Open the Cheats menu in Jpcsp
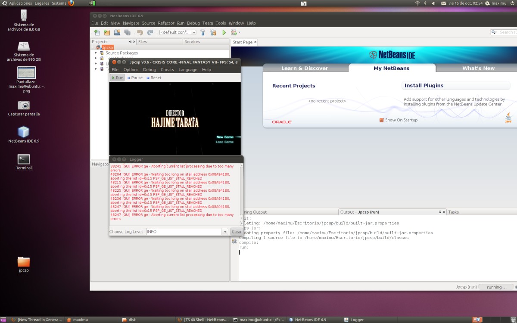 (x=167, y=70)
